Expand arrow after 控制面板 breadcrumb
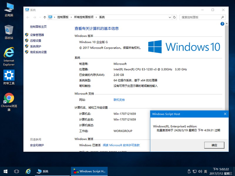Screen dimensions: 235x176 [x=71, y=17]
